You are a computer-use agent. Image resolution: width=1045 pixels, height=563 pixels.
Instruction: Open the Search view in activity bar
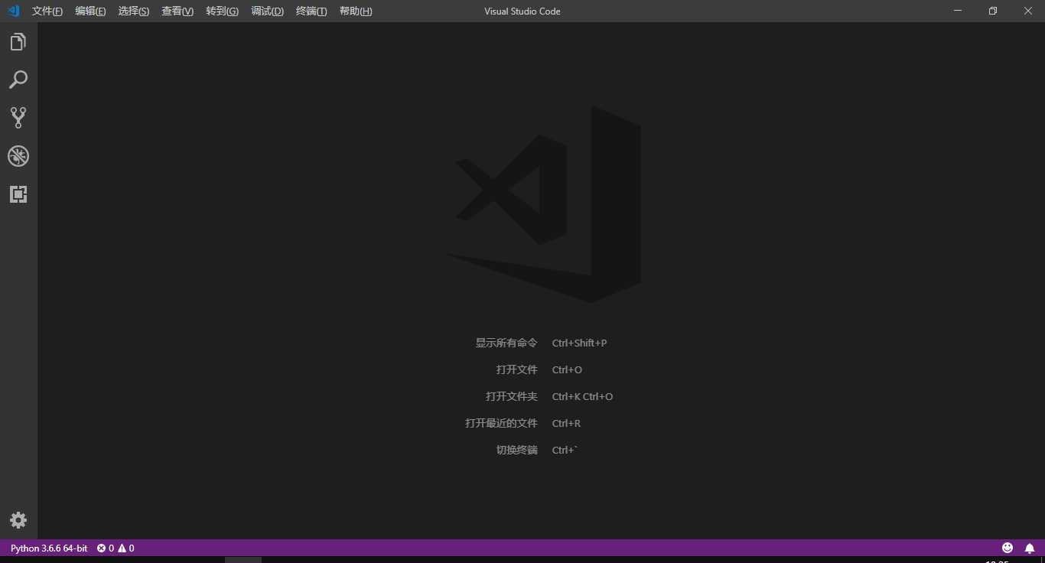click(18, 80)
